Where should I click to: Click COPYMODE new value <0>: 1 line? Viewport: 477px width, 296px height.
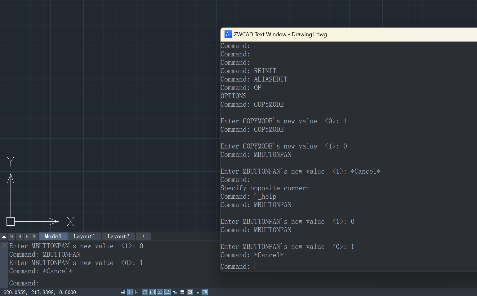click(x=284, y=121)
